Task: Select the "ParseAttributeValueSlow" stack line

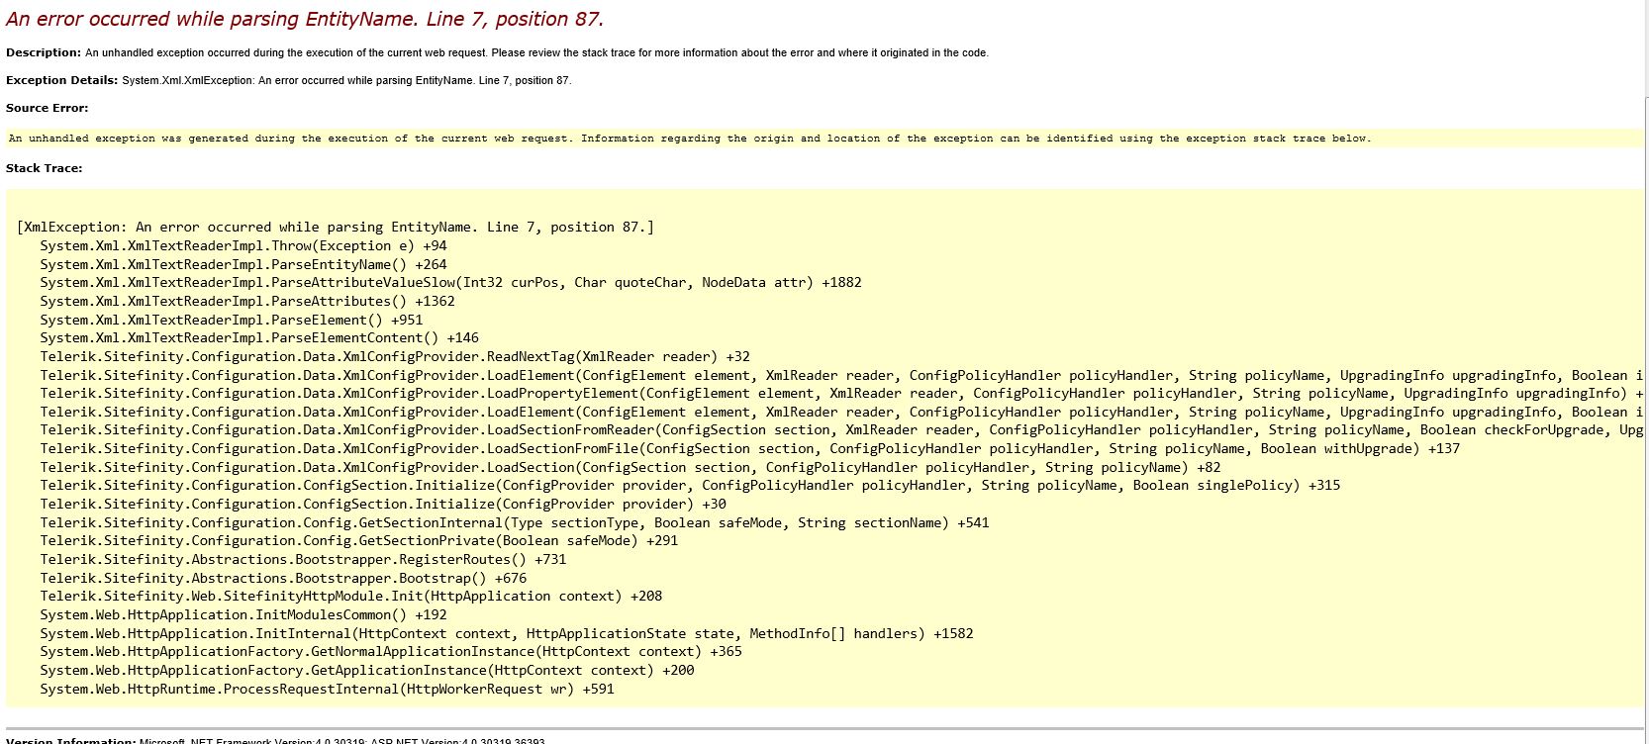Action: (451, 283)
